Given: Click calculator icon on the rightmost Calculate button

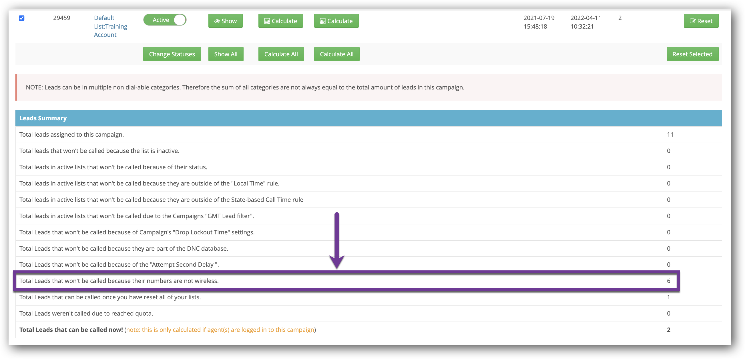Looking at the screenshot, I should [x=322, y=21].
